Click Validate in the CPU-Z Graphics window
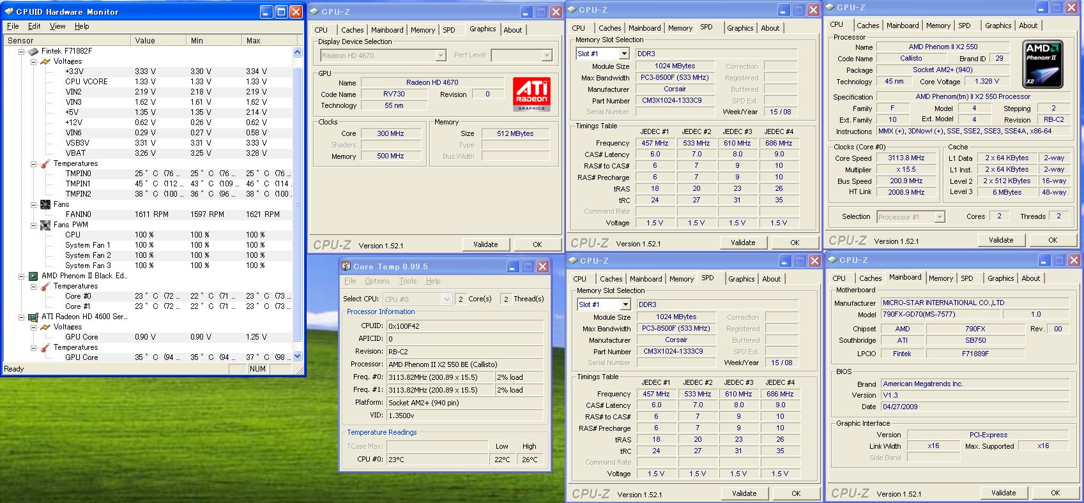 coord(485,244)
